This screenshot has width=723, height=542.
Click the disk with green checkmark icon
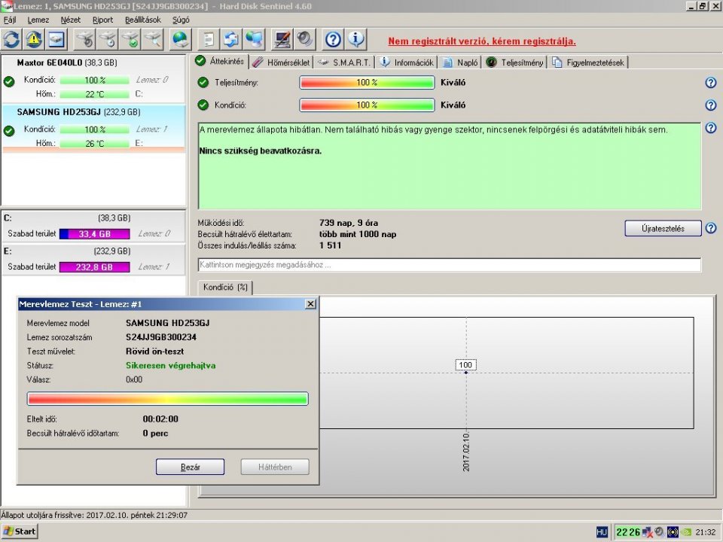(x=130, y=40)
